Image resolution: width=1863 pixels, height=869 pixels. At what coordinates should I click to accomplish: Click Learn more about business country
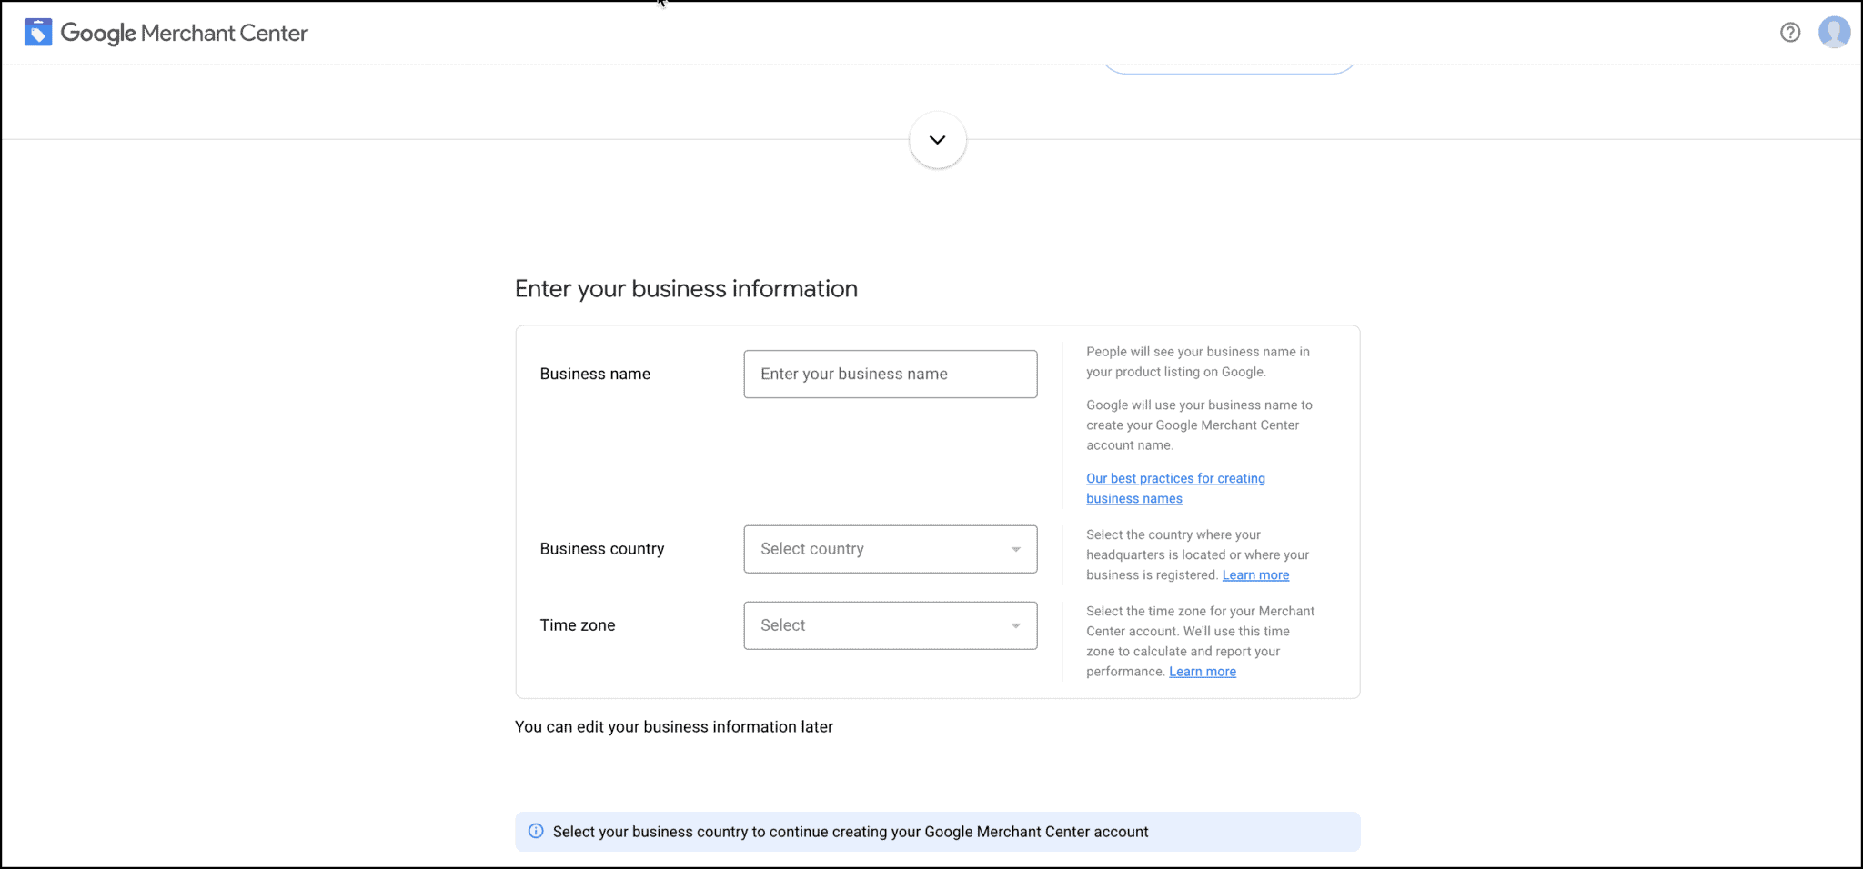pos(1255,574)
